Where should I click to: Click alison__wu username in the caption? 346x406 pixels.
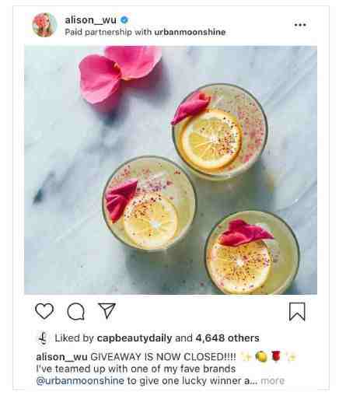coord(61,357)
